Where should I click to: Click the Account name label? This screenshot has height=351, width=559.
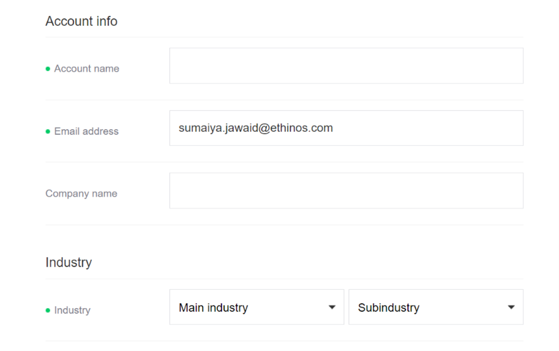86,69
